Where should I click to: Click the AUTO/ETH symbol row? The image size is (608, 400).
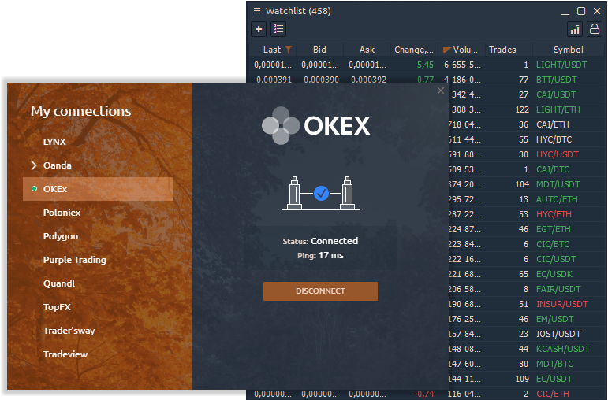coord(557,199)
